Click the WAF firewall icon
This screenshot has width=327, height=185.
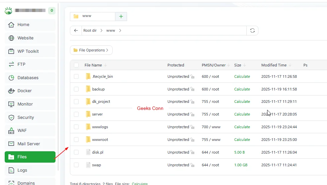[x=11, y=131]
